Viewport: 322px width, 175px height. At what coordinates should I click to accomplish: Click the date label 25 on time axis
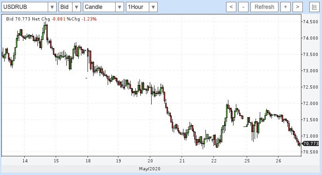pyautogui.click(x=247, y=161)
